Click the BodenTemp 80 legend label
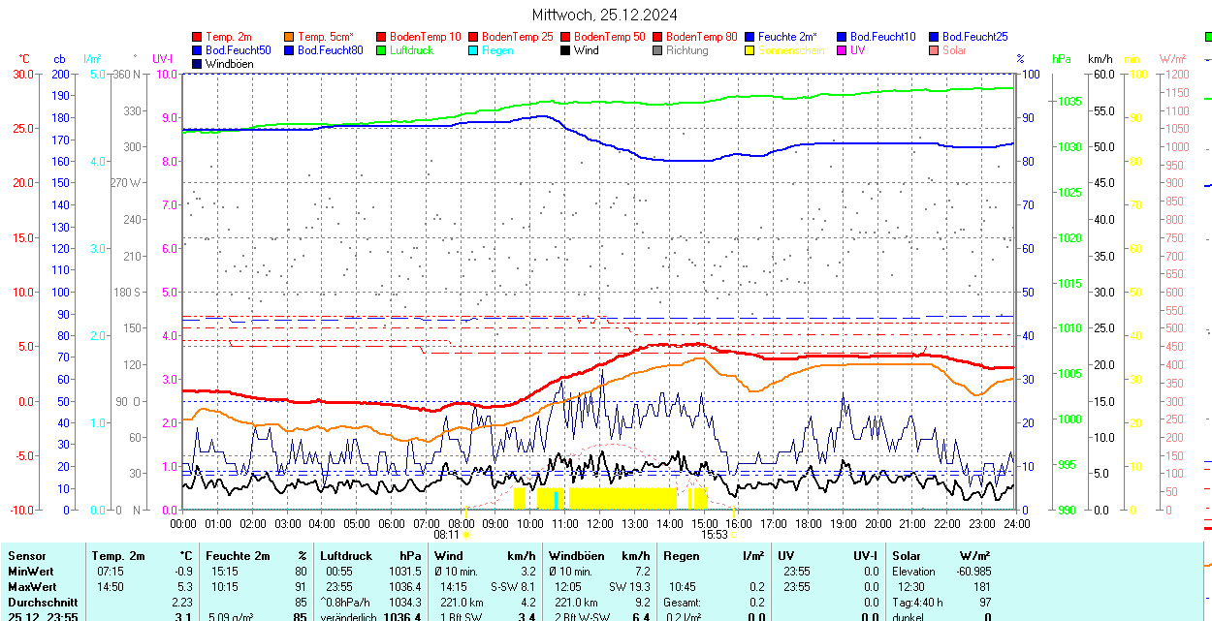The height and width of the screenshot is (621, 1212). click(x=702, y=37)
